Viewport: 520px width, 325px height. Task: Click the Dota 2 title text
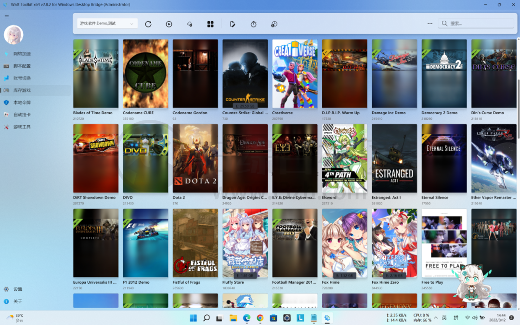(179, 197)
